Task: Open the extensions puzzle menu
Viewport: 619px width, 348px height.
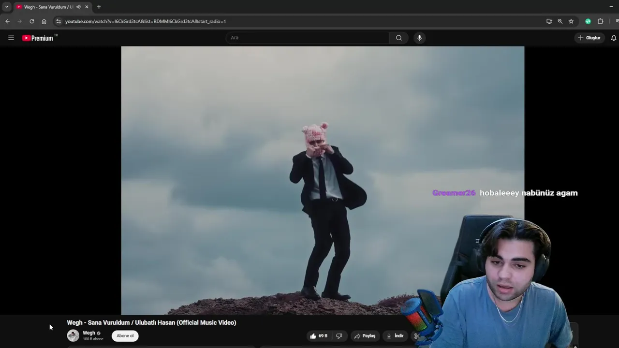Action: [601, 21]
